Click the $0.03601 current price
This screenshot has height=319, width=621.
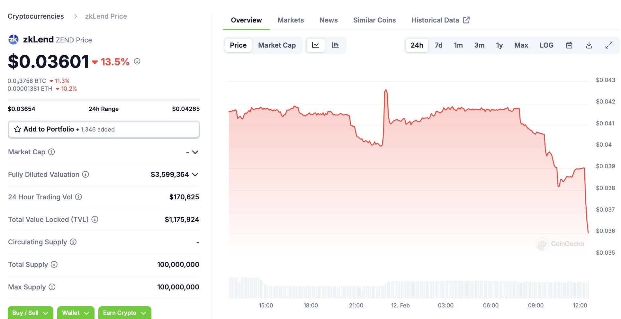coord(48,61)
